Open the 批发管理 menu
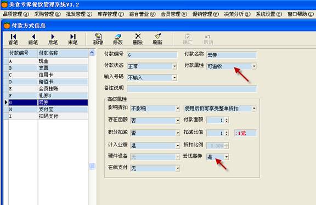This screenshot has width=316, height=205. (79, 14)
